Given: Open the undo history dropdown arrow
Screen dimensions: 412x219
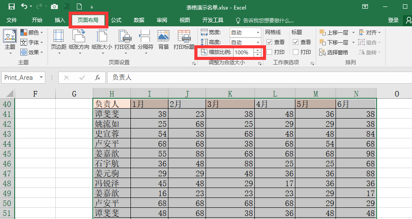Looking at the screenshot, I should (31, 6).
